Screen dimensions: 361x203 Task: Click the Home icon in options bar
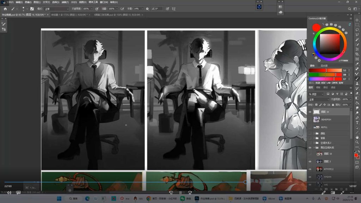(x=5, y=8)
